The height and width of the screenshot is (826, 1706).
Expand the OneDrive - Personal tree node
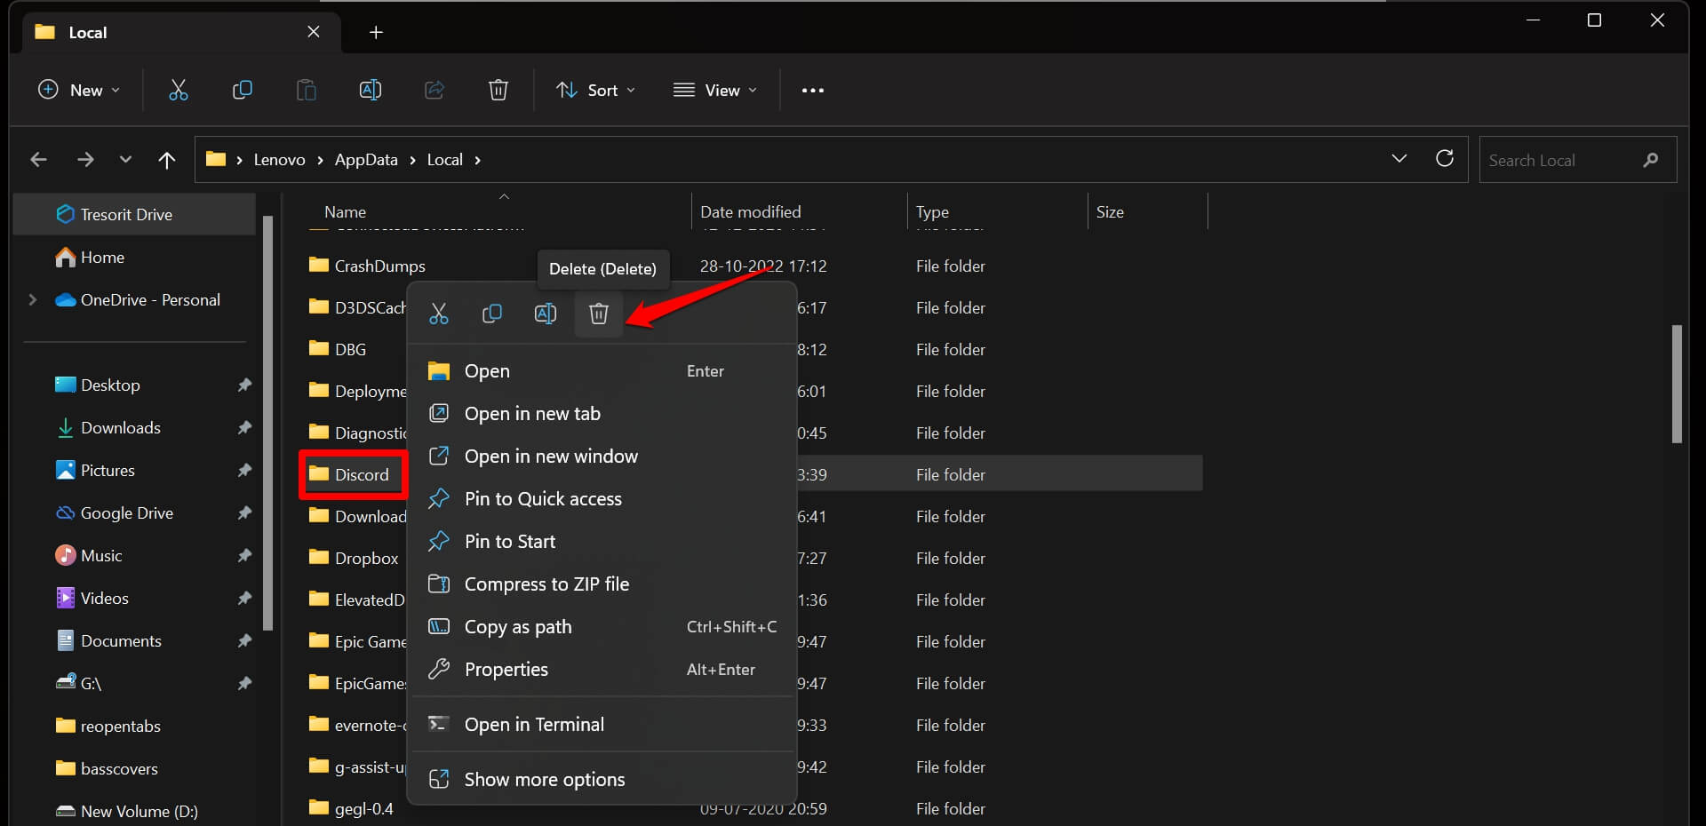tap(33, 300)
